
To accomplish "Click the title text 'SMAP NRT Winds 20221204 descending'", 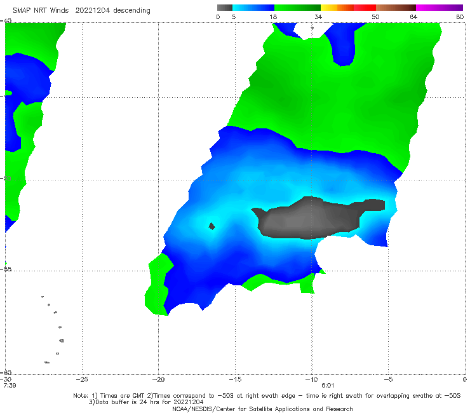I will pyautogui.click(x=81, y=11).
